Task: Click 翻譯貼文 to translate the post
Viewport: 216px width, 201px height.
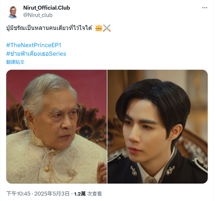Action: click(15, 62)
